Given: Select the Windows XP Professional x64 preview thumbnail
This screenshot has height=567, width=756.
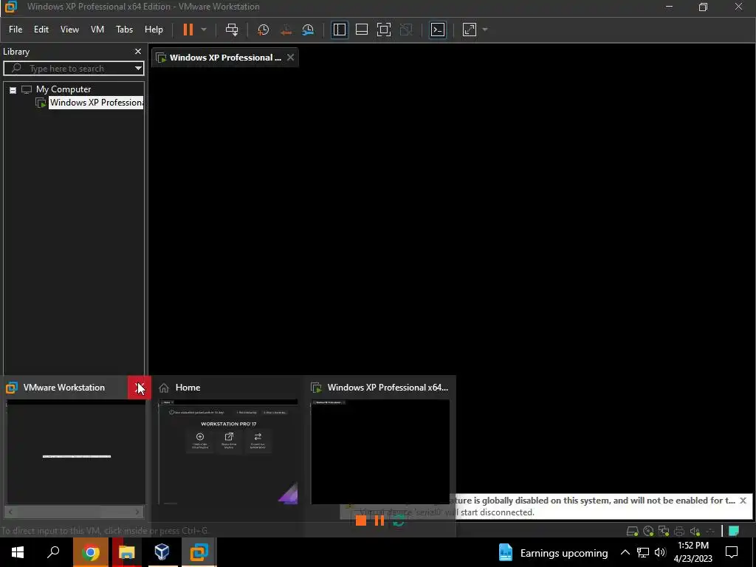Looking at the screenshot, I should 380,453.
